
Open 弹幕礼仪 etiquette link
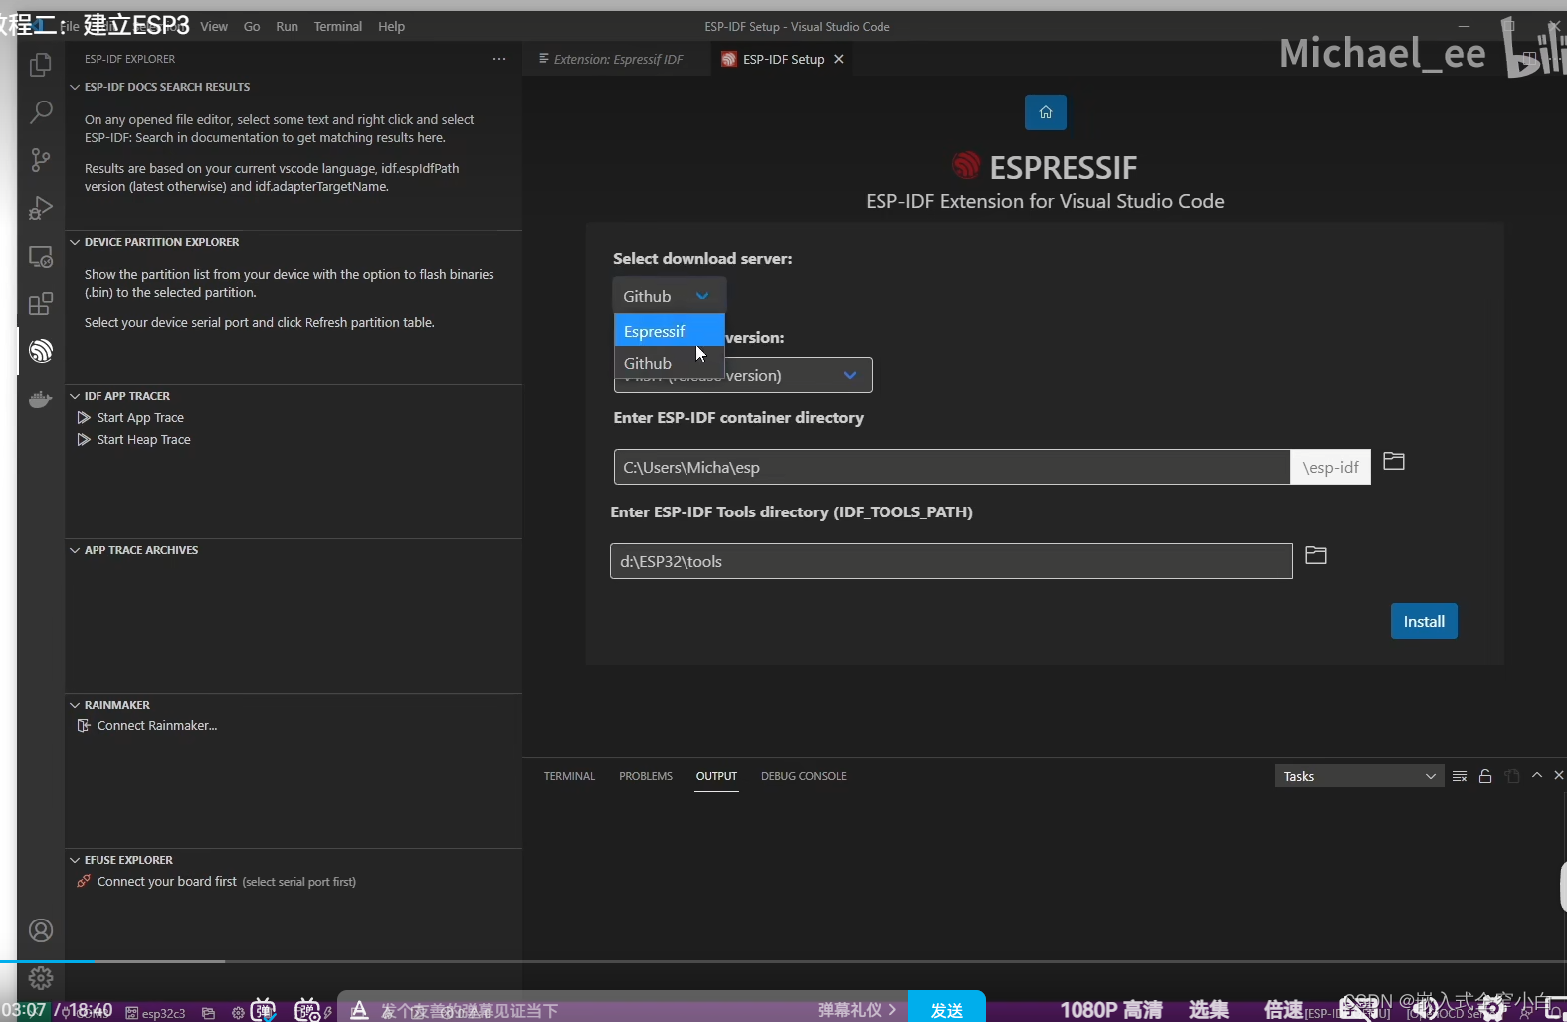pos(857,1010)
